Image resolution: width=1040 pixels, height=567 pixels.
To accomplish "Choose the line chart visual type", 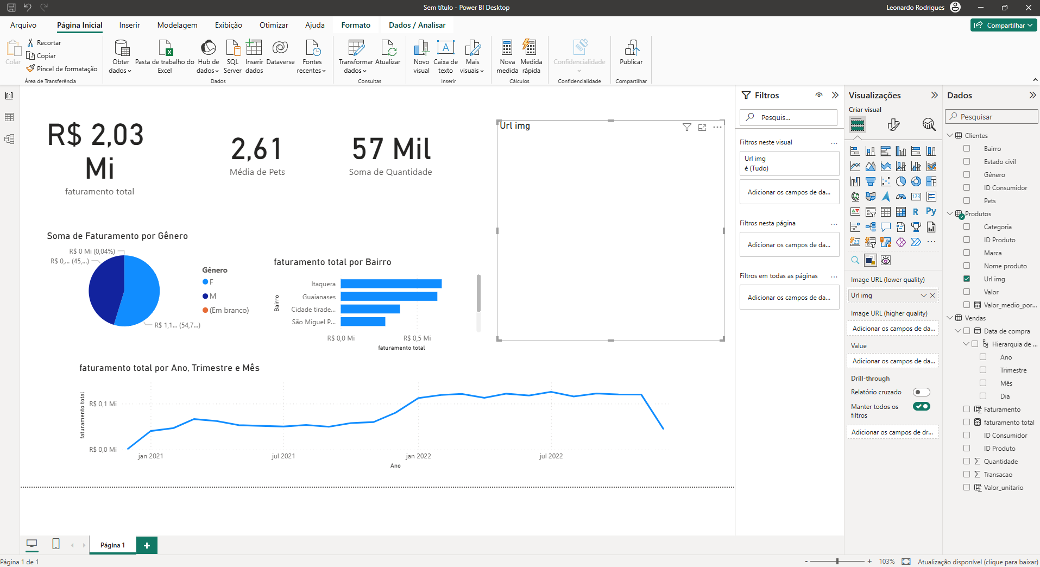I will (855, 166).
